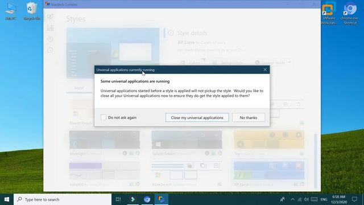Close the Universal applications dialog with X
364x205 pixels.
pos(265,69)
